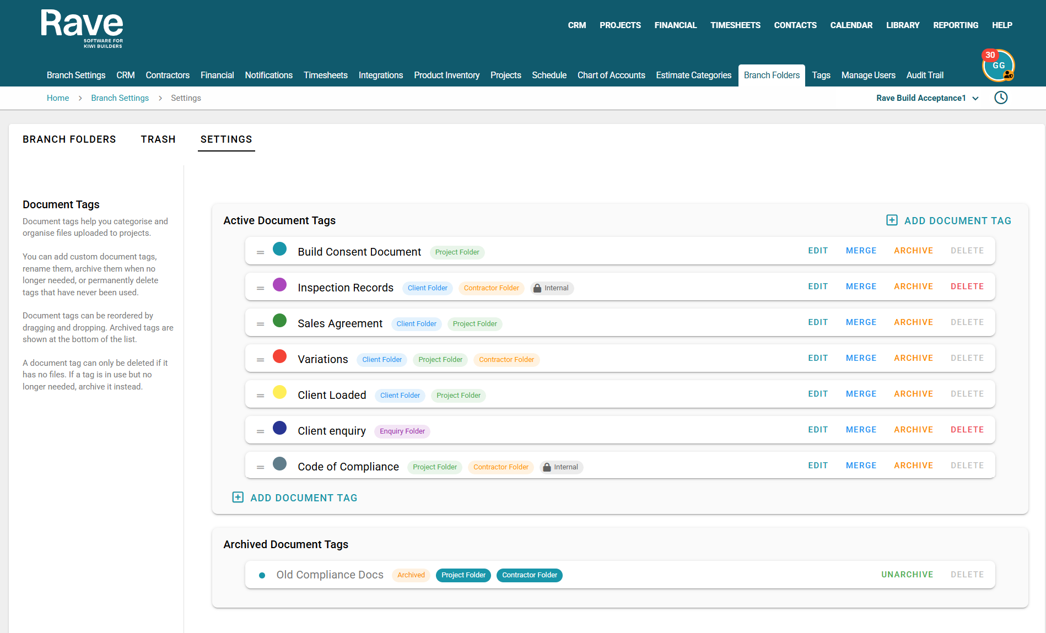Archive the Sales Agreement tag
The width and height of the screenshot is (1046, 633).
pos(914,322)
